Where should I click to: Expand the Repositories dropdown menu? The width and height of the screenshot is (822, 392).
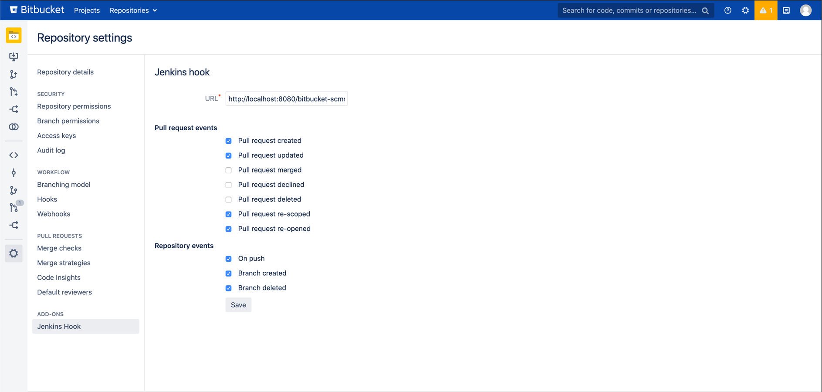click(133, 10)
